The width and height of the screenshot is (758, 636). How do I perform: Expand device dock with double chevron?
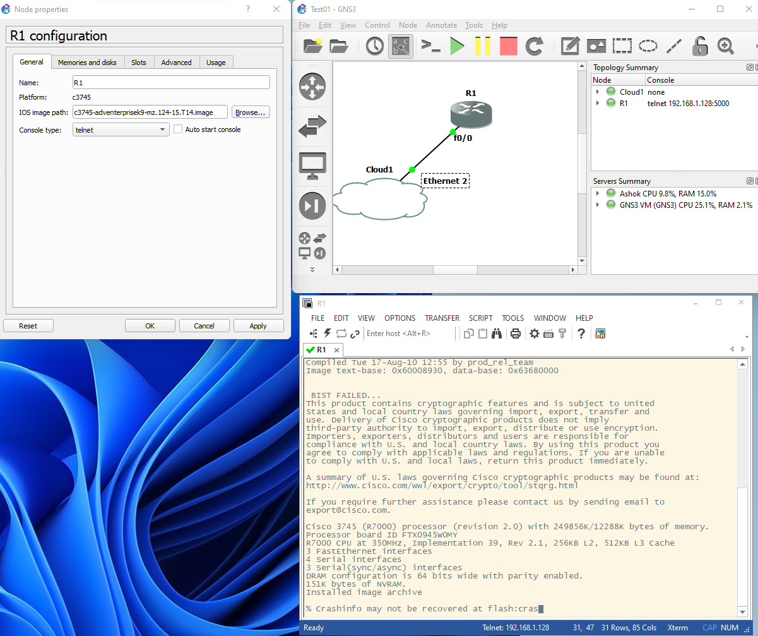(x=312, y=268)
